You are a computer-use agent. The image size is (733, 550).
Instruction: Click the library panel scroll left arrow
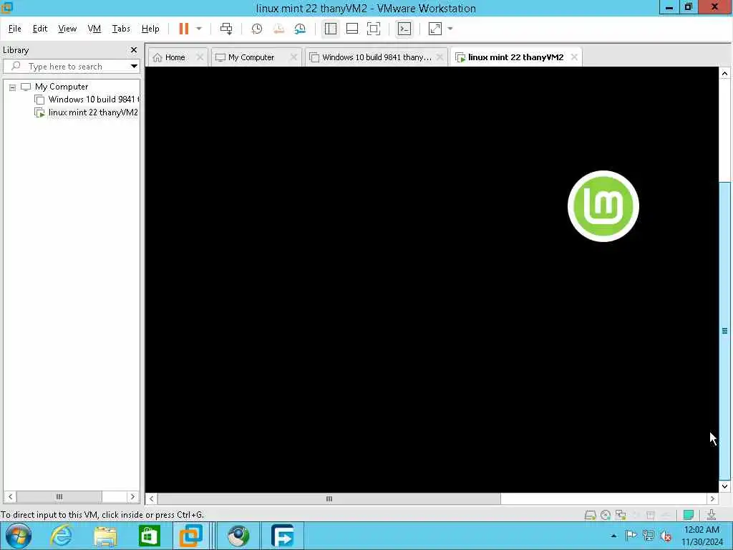10,497
